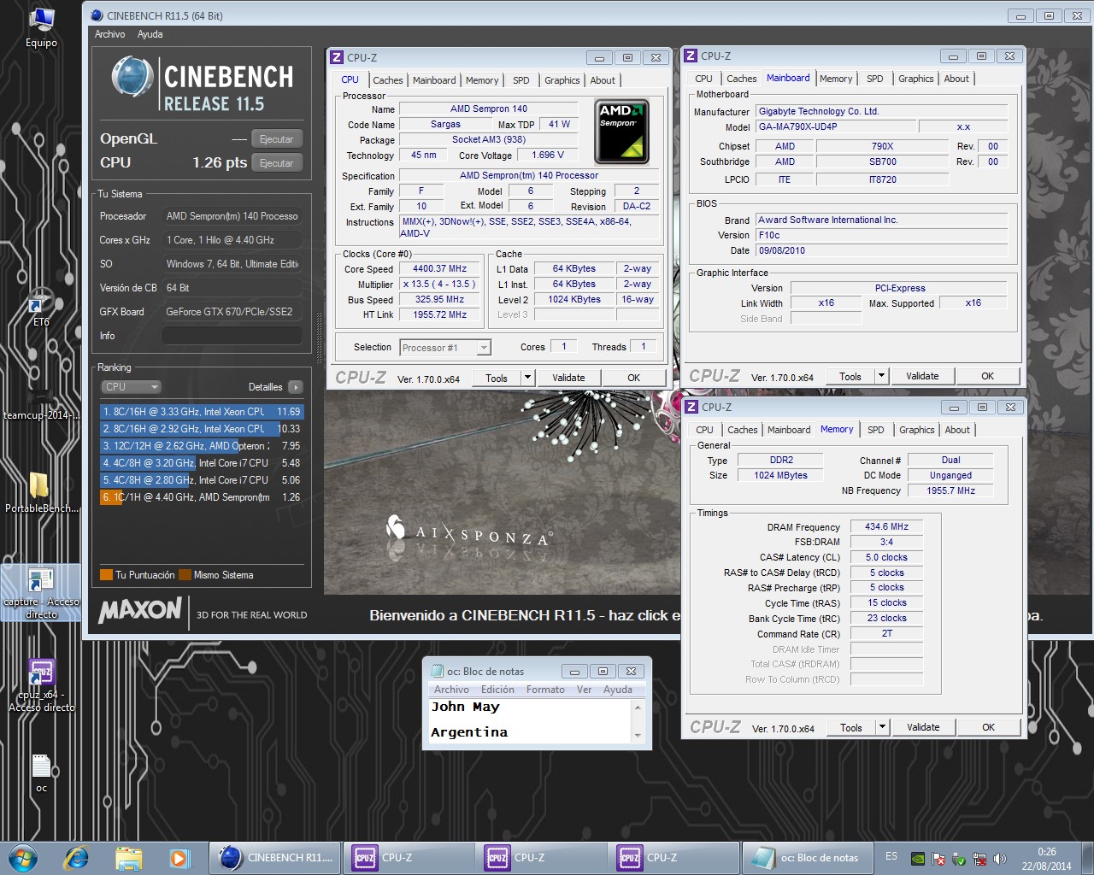1094x875 pixels.
Task: Open the Windows Start menu
Action: pos(23,857)
